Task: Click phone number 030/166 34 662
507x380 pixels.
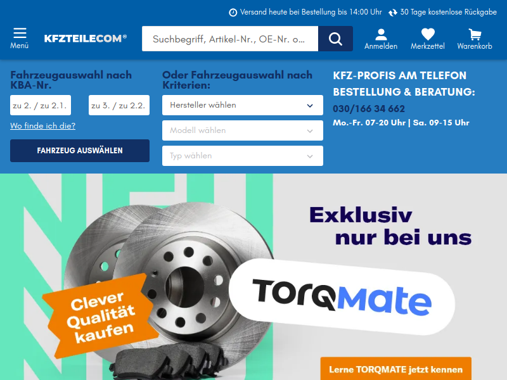Action: tap(369, 108)
